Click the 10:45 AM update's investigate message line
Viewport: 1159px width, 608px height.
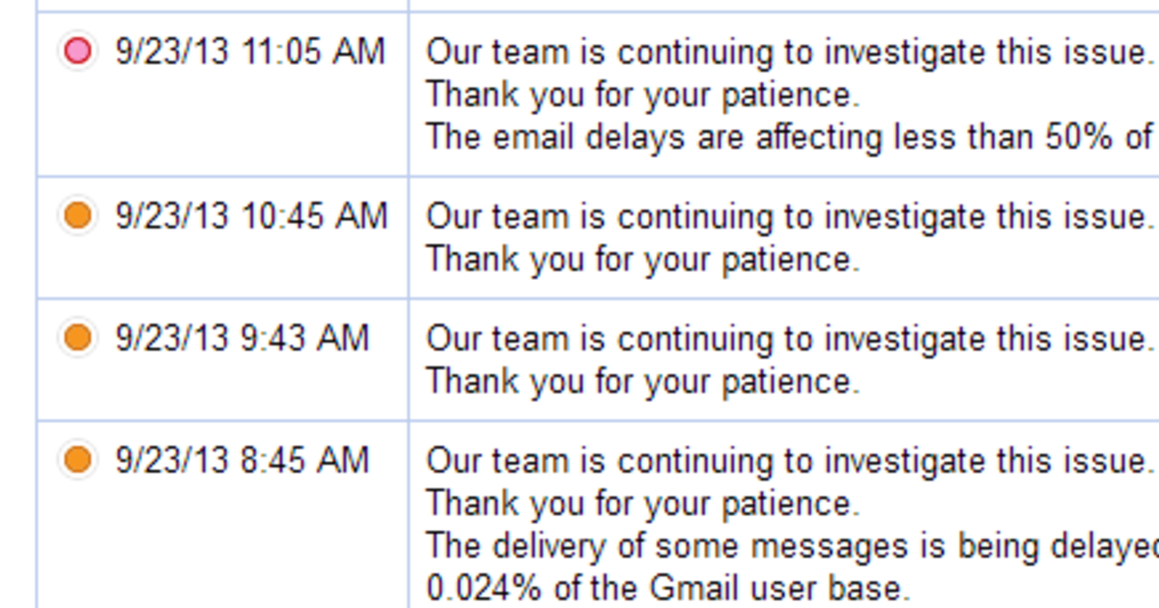click(x=787, y=216)
